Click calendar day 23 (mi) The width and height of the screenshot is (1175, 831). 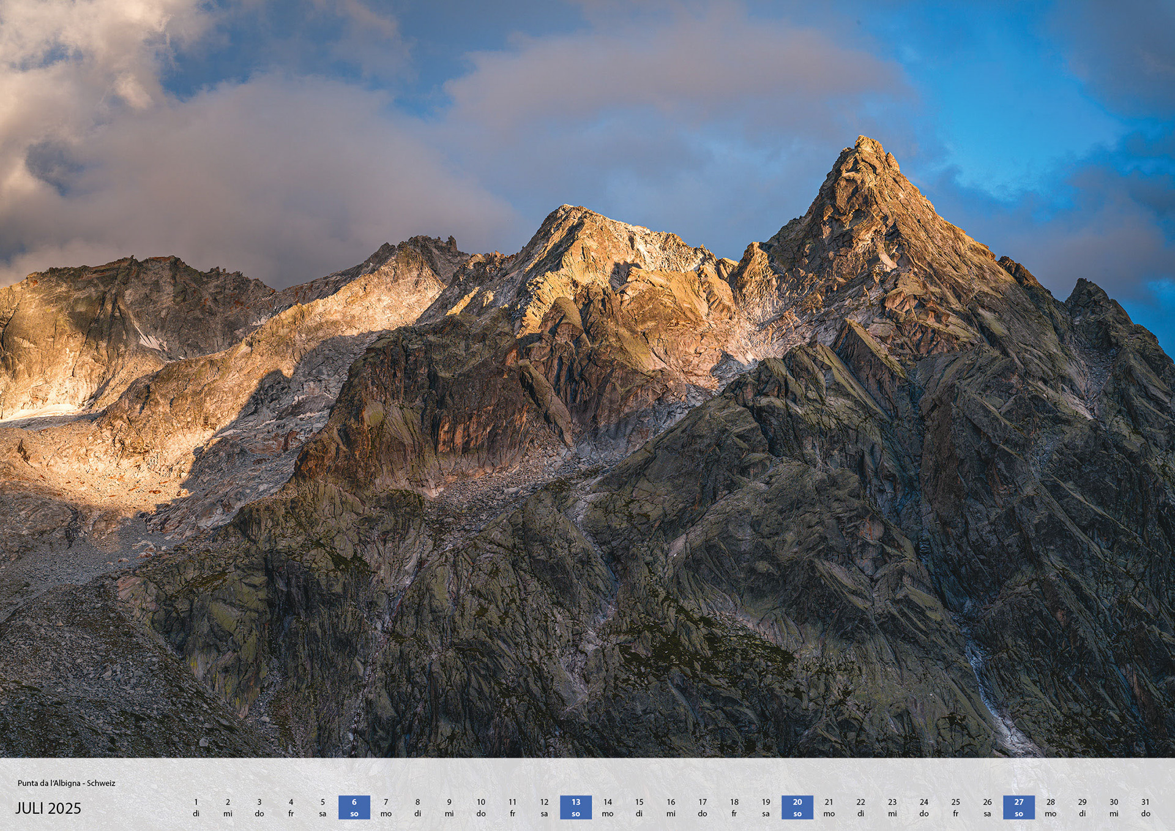(892, 808)
